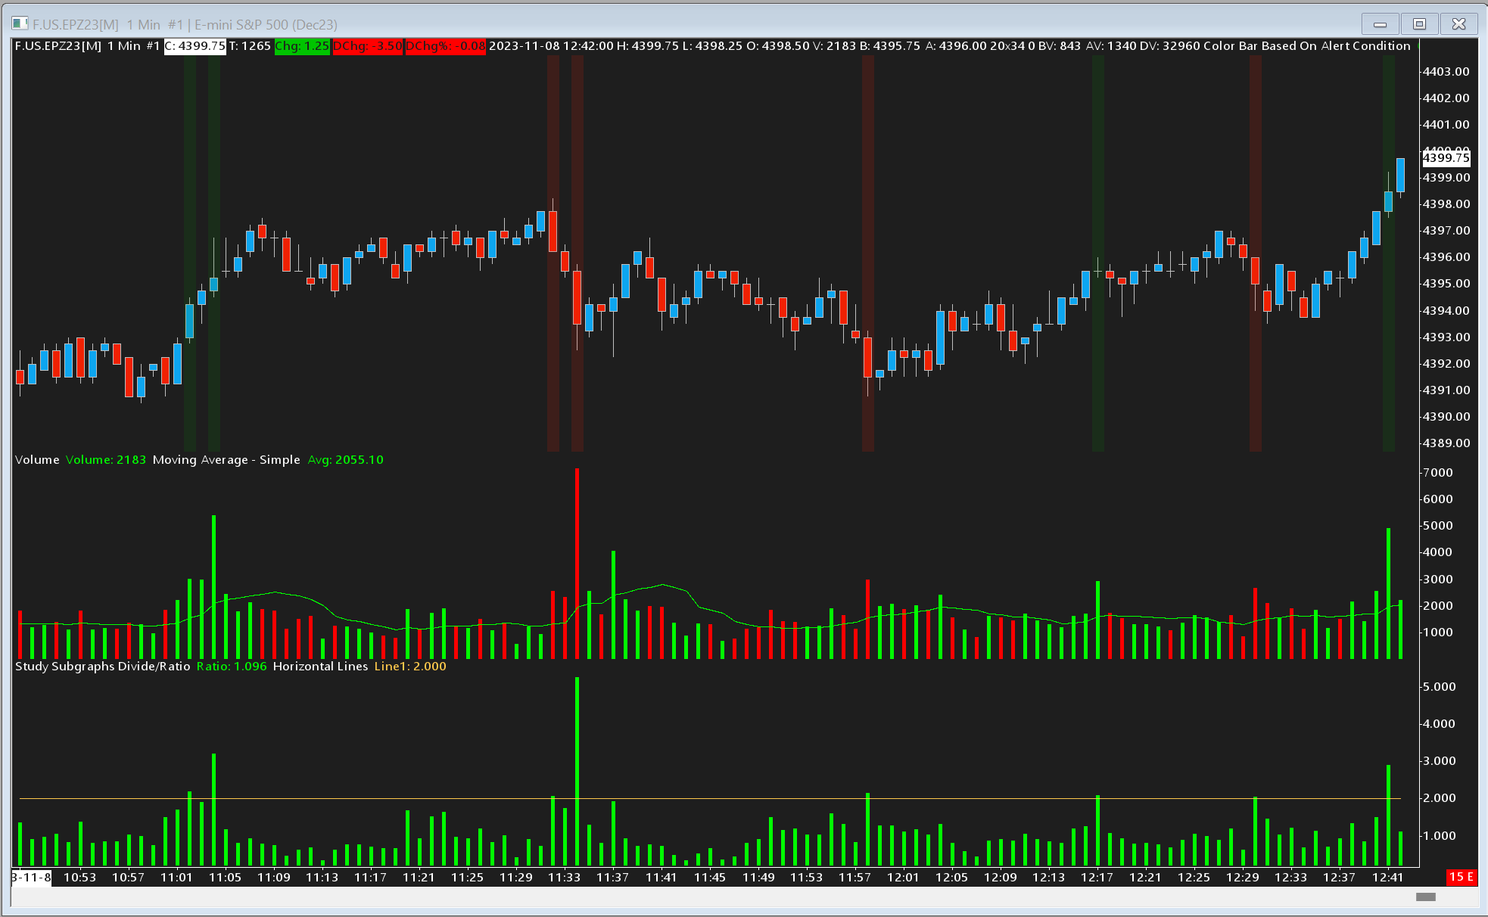
Task: Select the 'Moving Average - Simple' study label
Action: (226, 460)
